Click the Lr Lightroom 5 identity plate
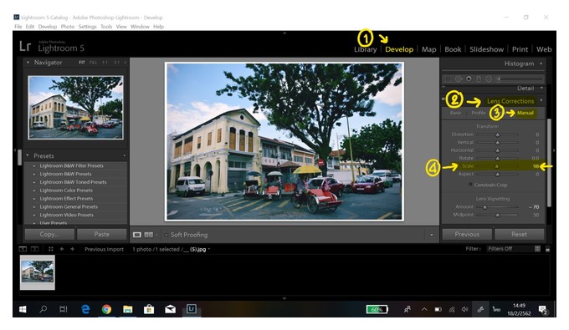This screenshot has width=569, height=330. (52, 46)
